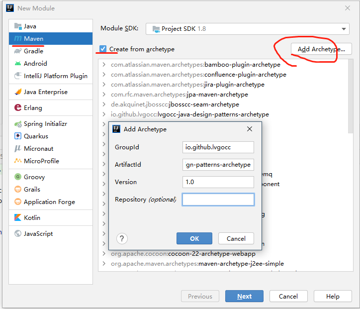360x309 pixels.
Task: Click the Erlang 'e' icon
Action: pos(18,107)
